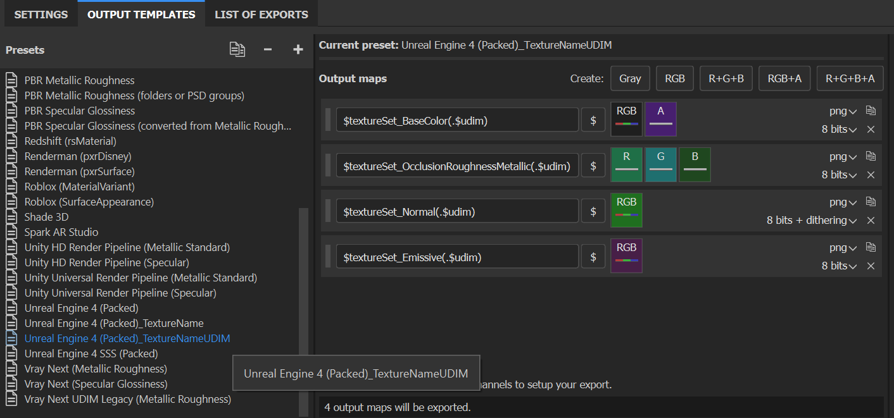
Task: Select Unreal Engine 4 SSS (Packed) preset
Action: click(91, 353)
